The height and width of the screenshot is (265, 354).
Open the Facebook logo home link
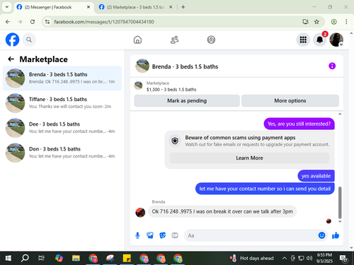click(x=12, y=40)
